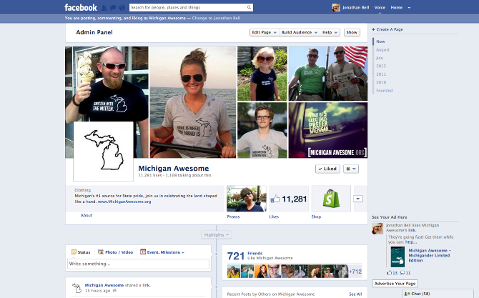The width and height of the screenshot is (479, 298).
Task: Open the page gear settings menu
Action: 351,169
